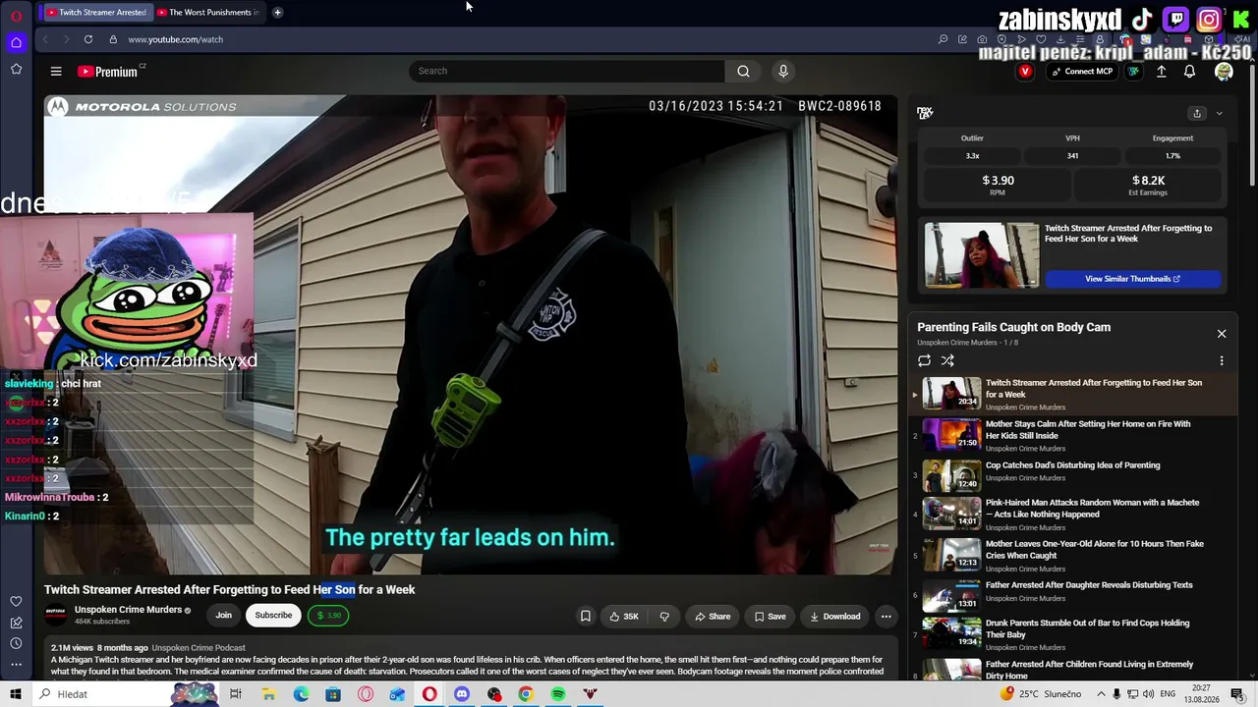The width and height of the screenshot is (1258, 707).
Task: Close the Parenting Fails playlist panel
Action: click(x=1222, y=334)
